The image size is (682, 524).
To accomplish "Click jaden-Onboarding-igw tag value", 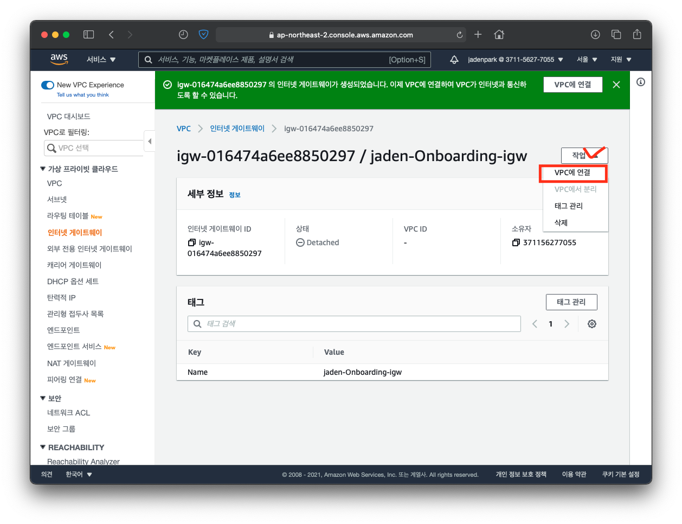I will [x=363, y=372].
